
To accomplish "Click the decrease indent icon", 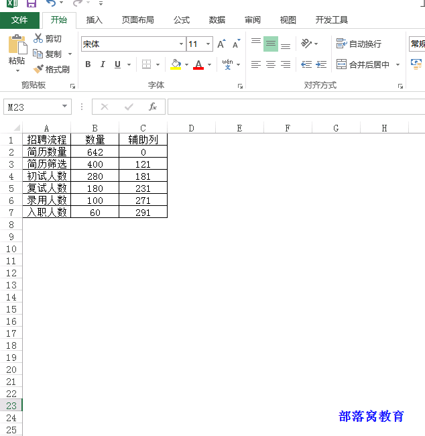I will (x=306, y=64).
